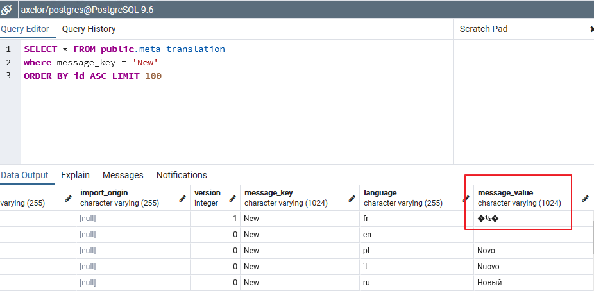Click query line 2 with message_key = 'New'
This screenshot has height=291, width=594.
(90, 62)
